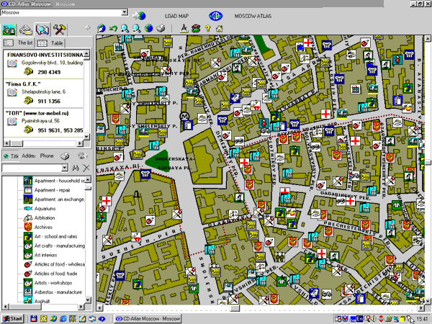The height and width of the screenshot is (324, 432).
Task: Click CD Atlas Moscow taskbar button
Action: pos(148,319)
